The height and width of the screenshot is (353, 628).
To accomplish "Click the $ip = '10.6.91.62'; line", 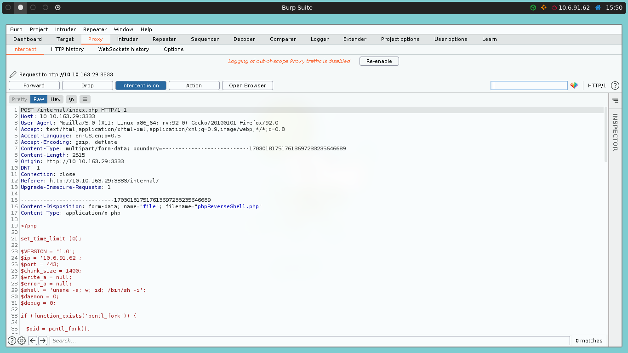I will (x=51, y=258).
